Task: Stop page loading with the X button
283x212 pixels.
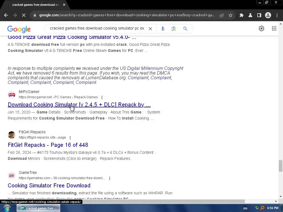Action: coord(24,15)
